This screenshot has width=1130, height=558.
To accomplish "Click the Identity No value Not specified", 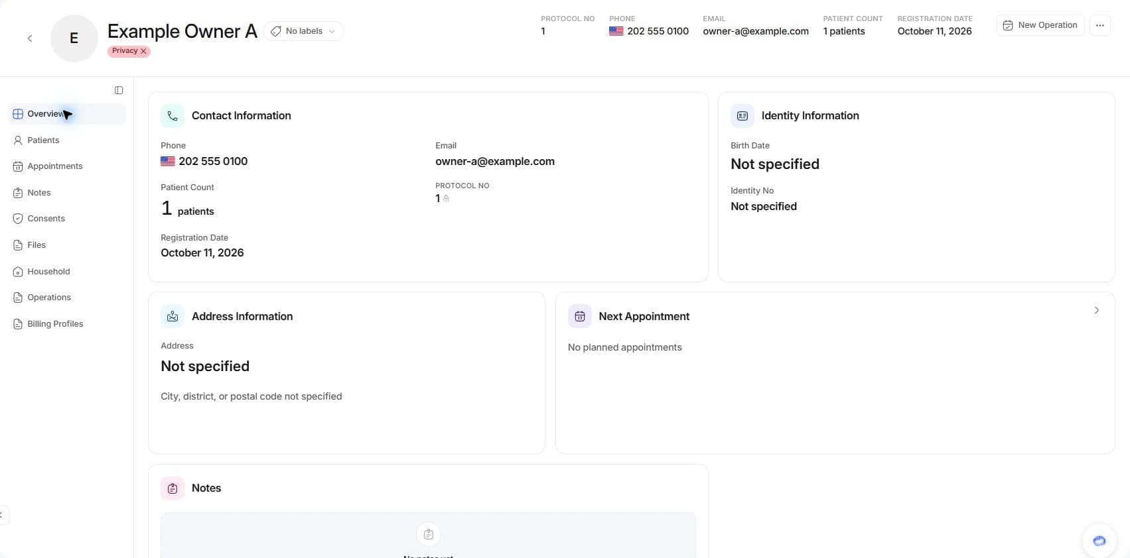I will [x=764, y=207].
